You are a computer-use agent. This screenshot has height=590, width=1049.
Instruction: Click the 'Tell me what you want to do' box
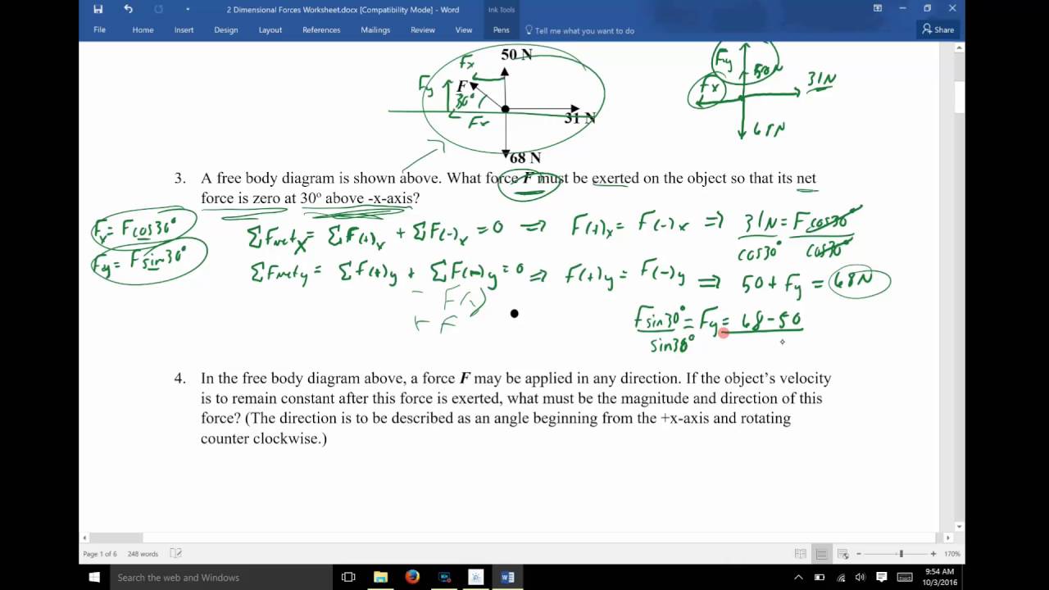coord(580,30)
